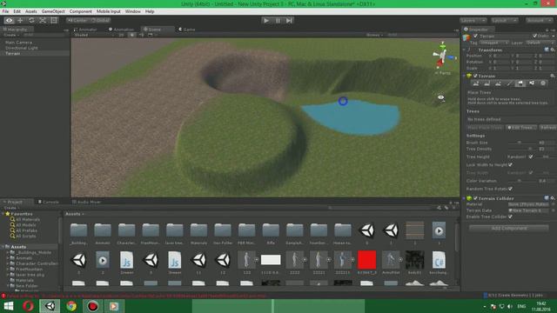Screen dimensions: 557x313
Task: Click the Edit Trees button
Action: click(x=521, y=128)
